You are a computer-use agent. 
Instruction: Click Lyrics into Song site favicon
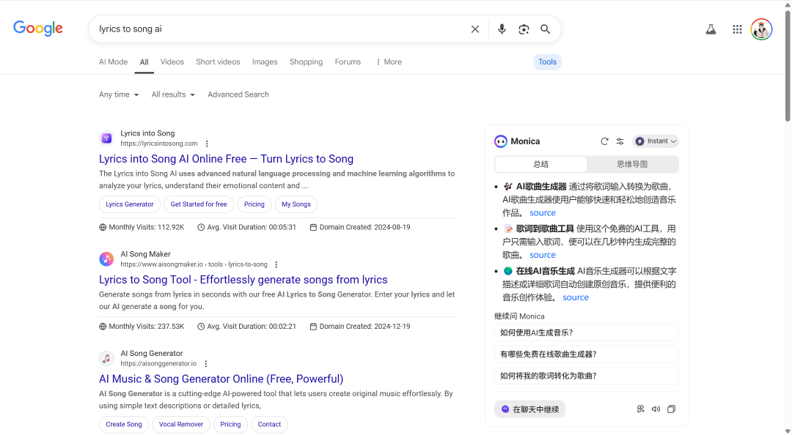106,138
